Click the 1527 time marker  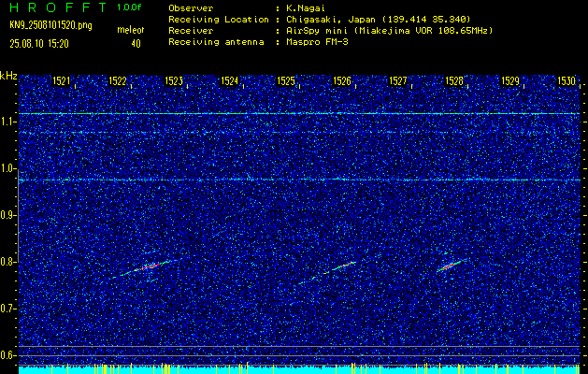pos(398,81)
